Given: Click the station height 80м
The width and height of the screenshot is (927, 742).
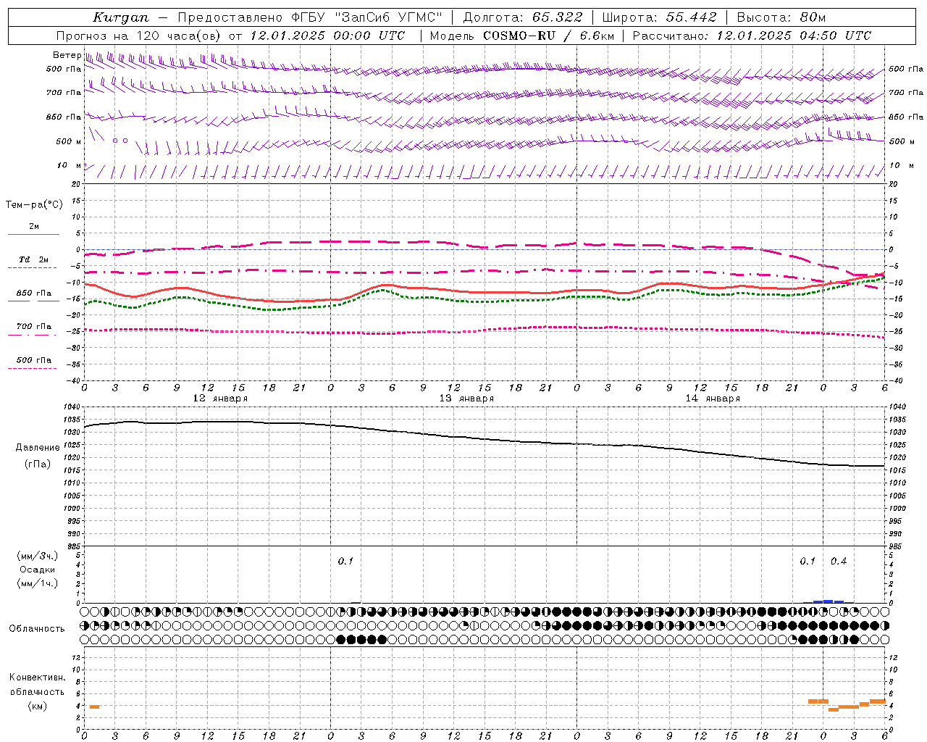Looking at the screenshot, I should click(x=813, y=17).
